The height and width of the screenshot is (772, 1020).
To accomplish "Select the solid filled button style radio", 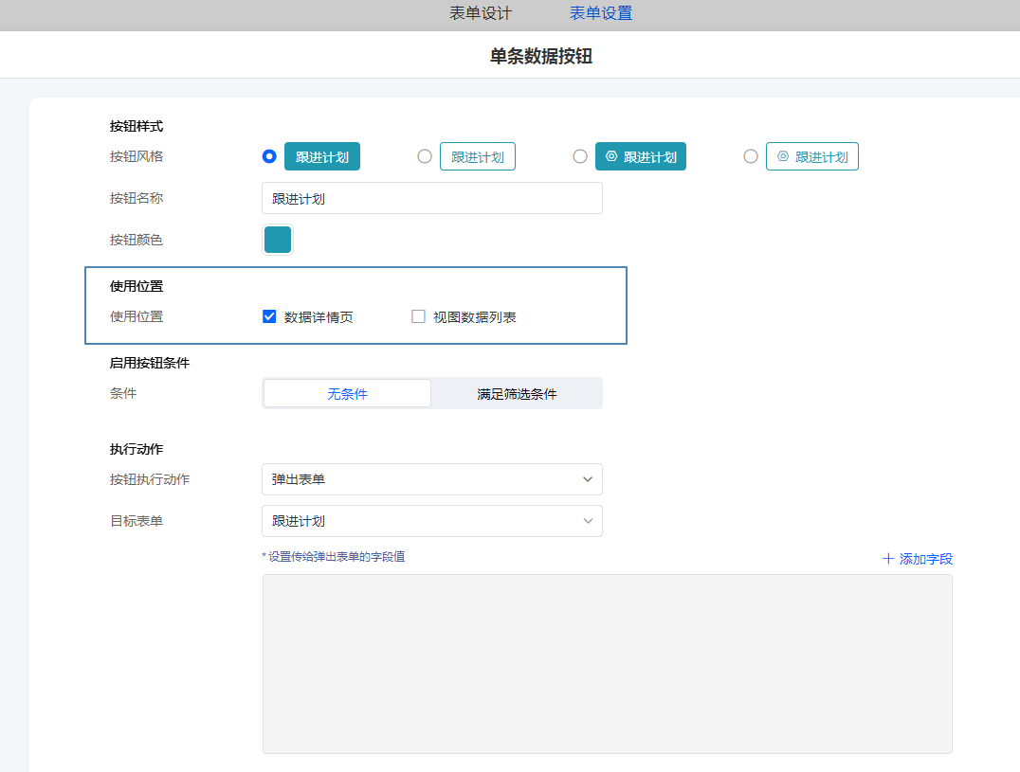I will click(x=269, y=156).
